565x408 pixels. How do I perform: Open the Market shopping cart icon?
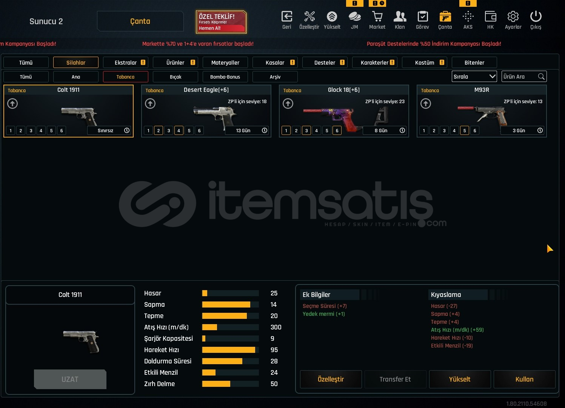[377, 17]
